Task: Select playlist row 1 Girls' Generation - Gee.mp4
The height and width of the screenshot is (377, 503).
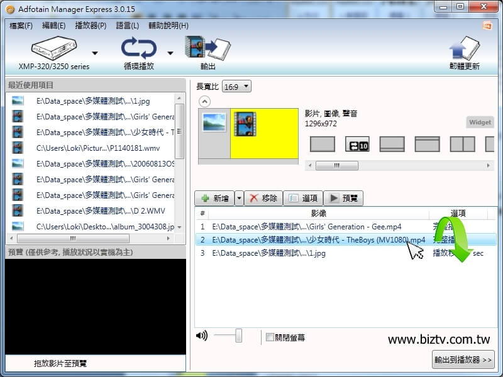Action: (346, 227)
